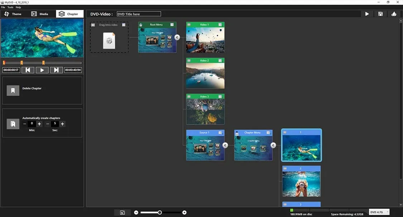The height and width of the screenshot is (217, 403).
Task: Click the film icon on chapter 2 header
Action: point(285,168)
